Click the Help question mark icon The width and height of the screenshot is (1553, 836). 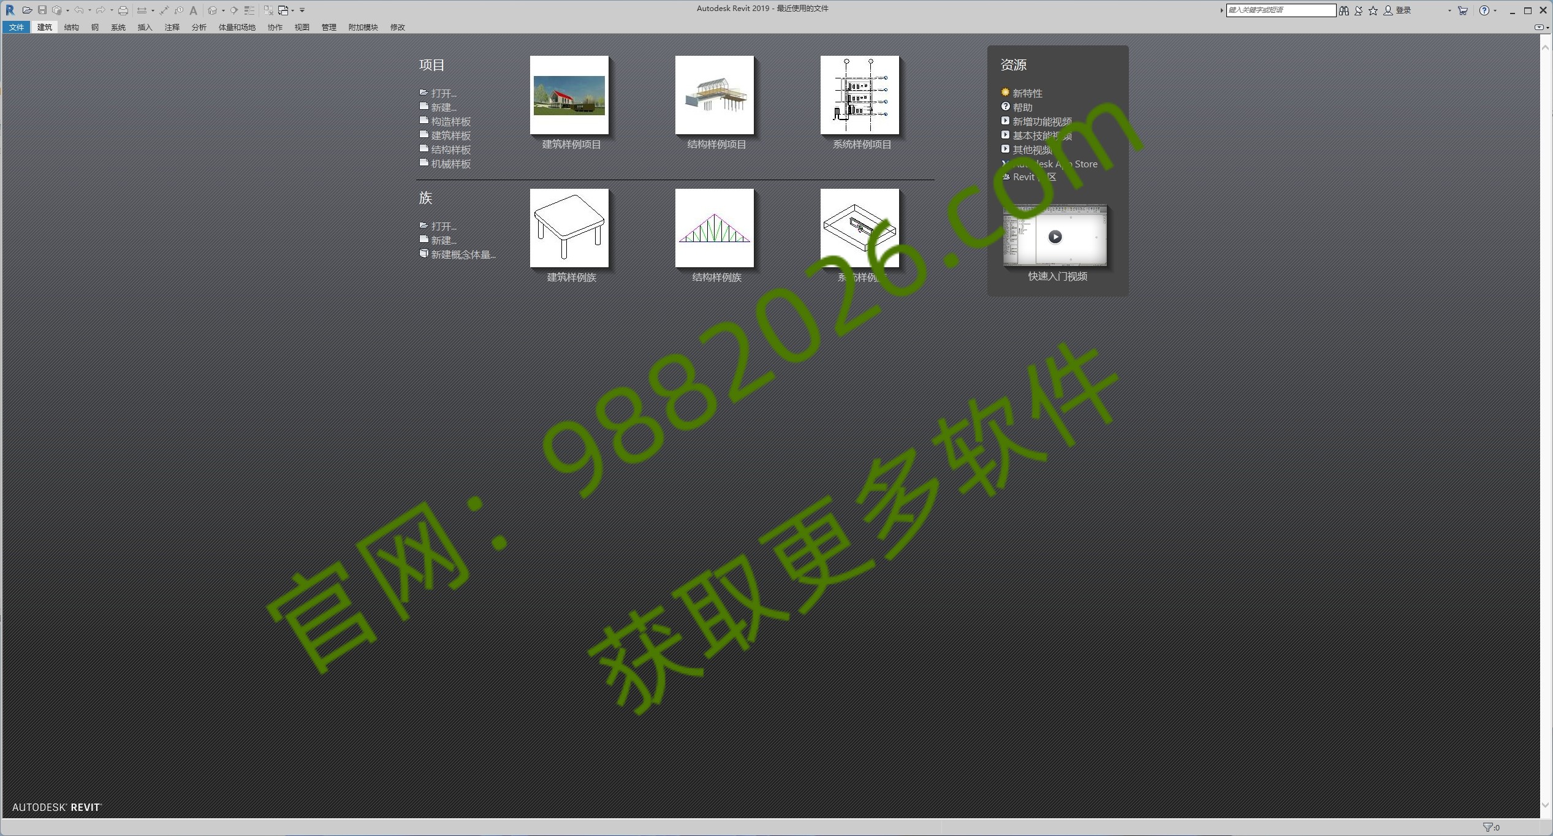(1484, 10)
